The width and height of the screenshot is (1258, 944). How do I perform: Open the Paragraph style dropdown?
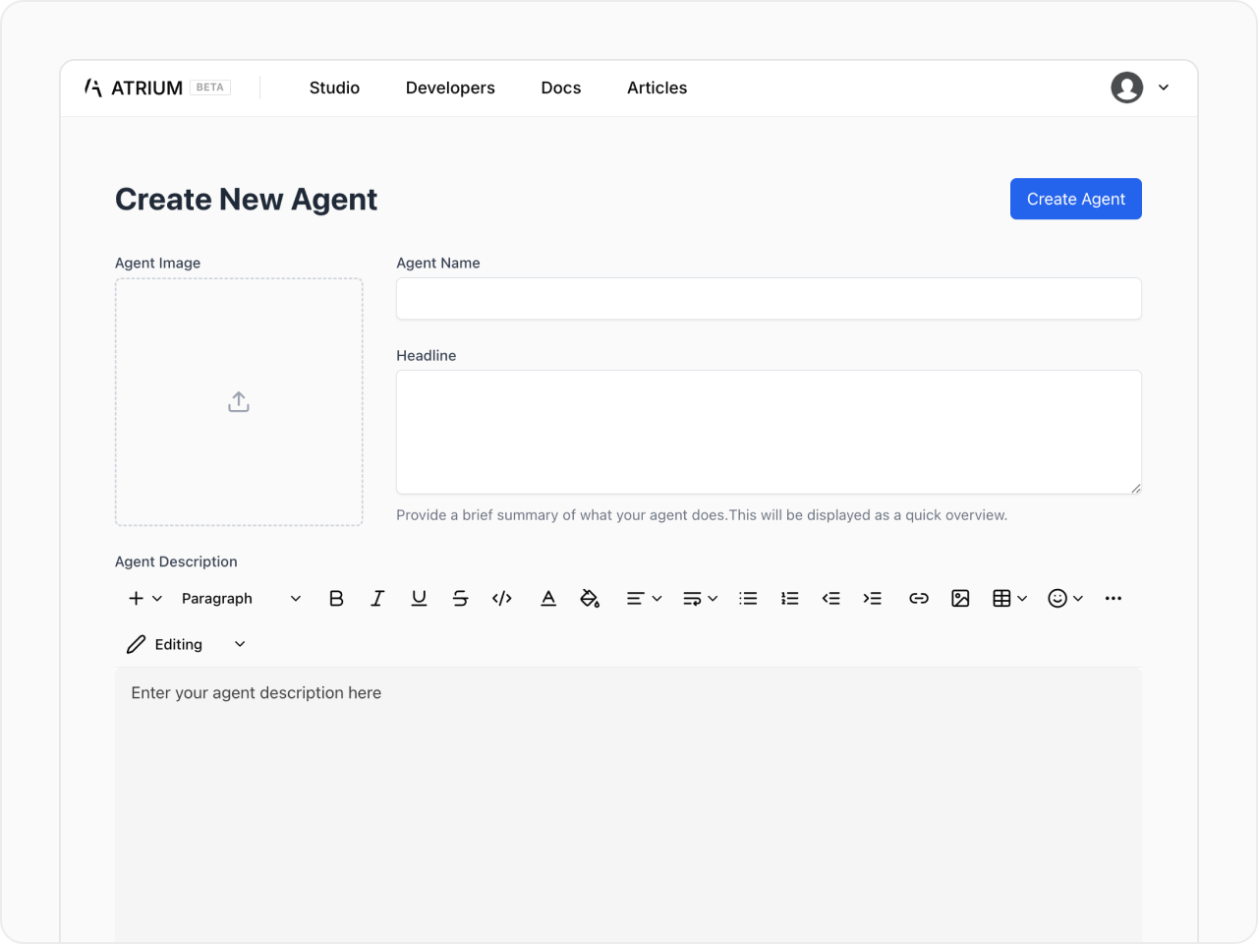coord(241,598)
